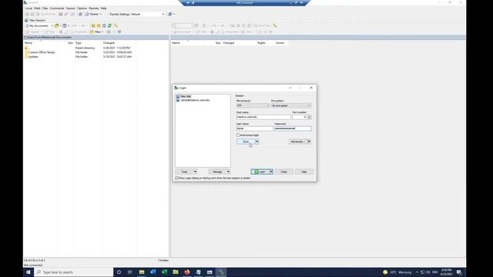493x277 pixels.
Task: Sort local panel by Changed column
Action: pos(109,43)
